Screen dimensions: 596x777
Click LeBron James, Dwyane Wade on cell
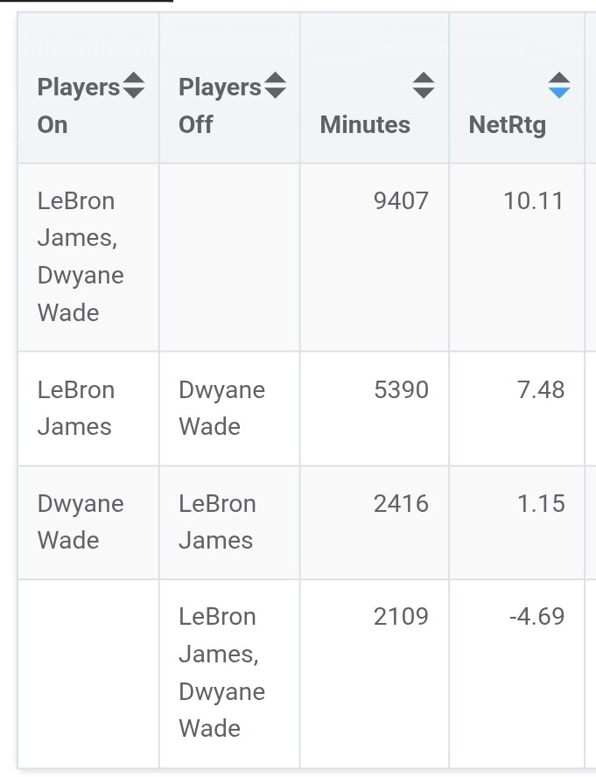[x=81, y=256]
